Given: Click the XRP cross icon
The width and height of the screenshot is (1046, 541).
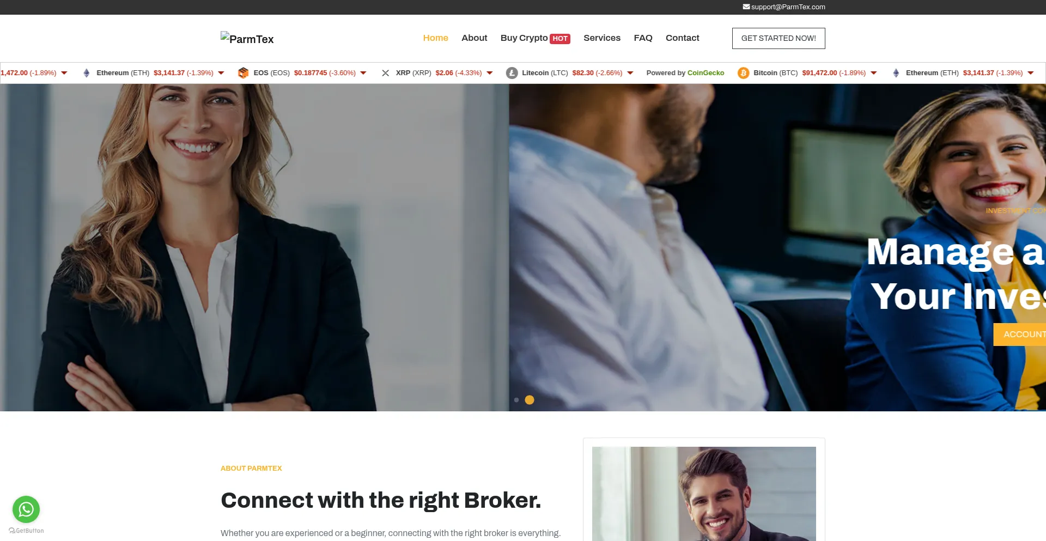Looking at the screenshot, I should coord(385,73).
